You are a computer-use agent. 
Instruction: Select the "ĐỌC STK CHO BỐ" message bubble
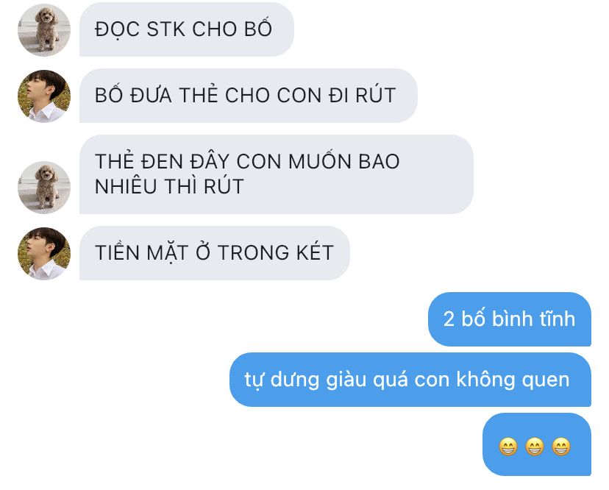pyautogui.click(x=187, y=29)
